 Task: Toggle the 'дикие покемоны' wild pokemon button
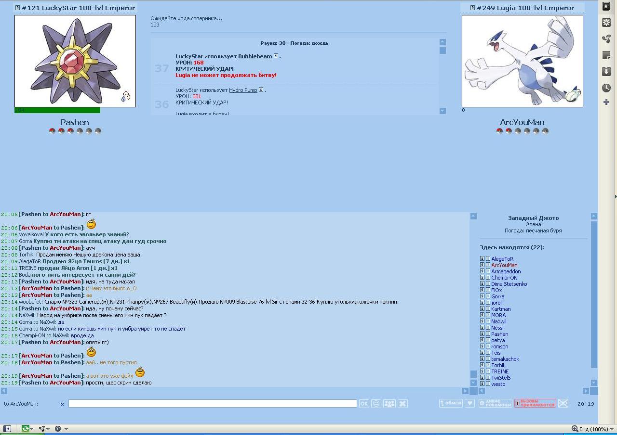(x=495, y=403)
